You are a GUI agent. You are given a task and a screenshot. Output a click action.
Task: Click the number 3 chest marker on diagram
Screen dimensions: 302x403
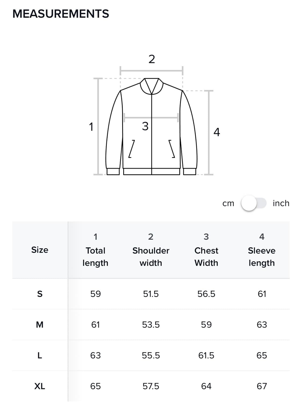(x=145, y=126)
